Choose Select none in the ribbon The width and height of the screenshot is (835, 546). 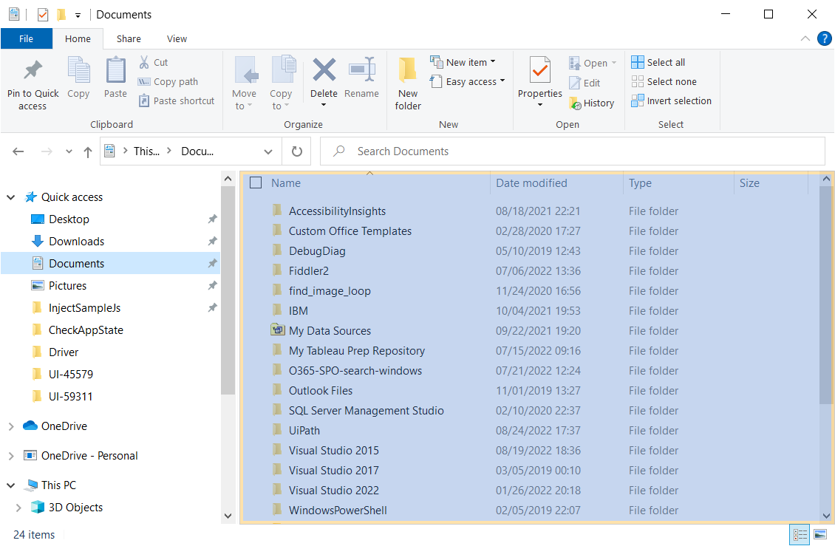pyautogui.click(x=664, y=82)
